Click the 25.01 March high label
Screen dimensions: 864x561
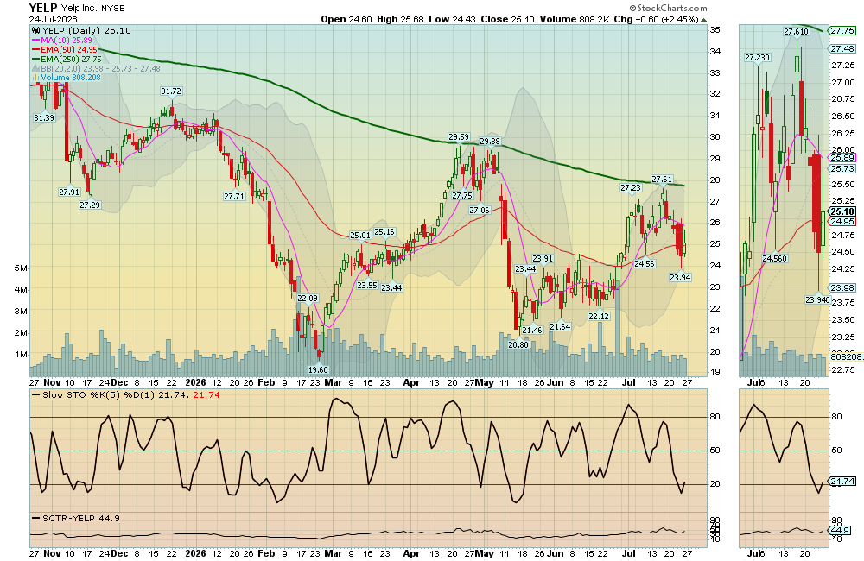pyautogui.click(x=360, y=235)
